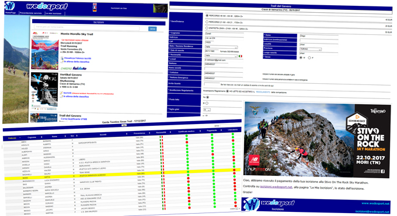
Task: Switch language with the UK flag
Action: [x=95, y=4]
